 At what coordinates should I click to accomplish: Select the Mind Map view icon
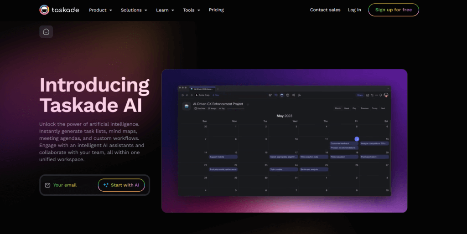[293, 95]
